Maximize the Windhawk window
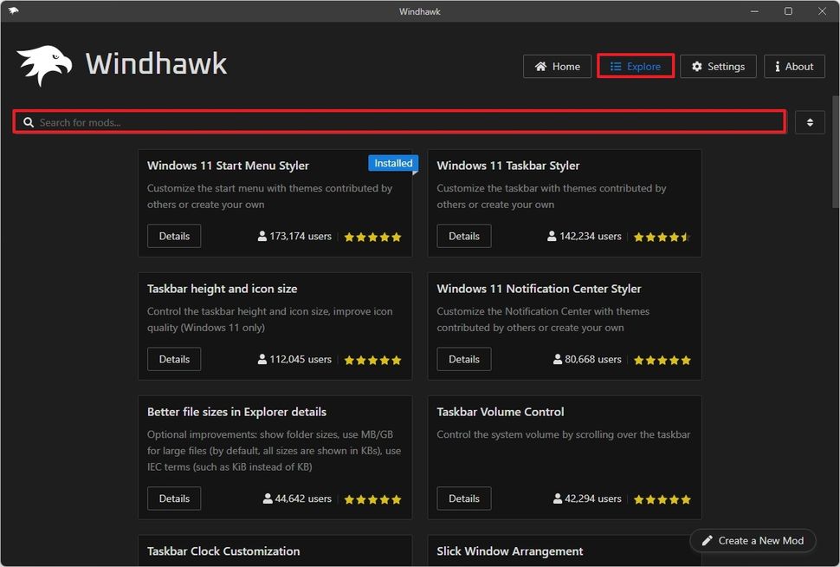Screen dimensions: 840x567 (788, 11)
